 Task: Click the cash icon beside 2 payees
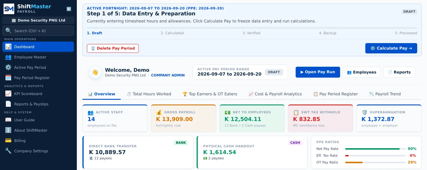205,158
